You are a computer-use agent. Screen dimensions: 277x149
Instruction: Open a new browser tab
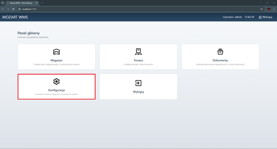(42, 3)
